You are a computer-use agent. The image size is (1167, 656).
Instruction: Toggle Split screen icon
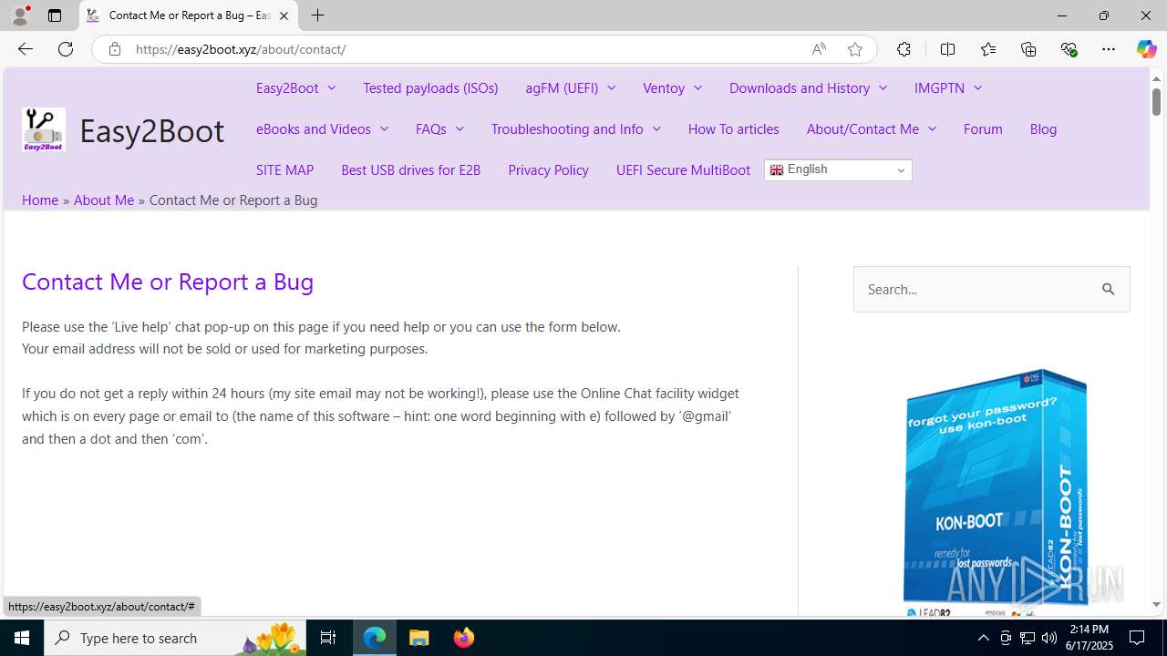pyautogui.click(x=947, y=49)
